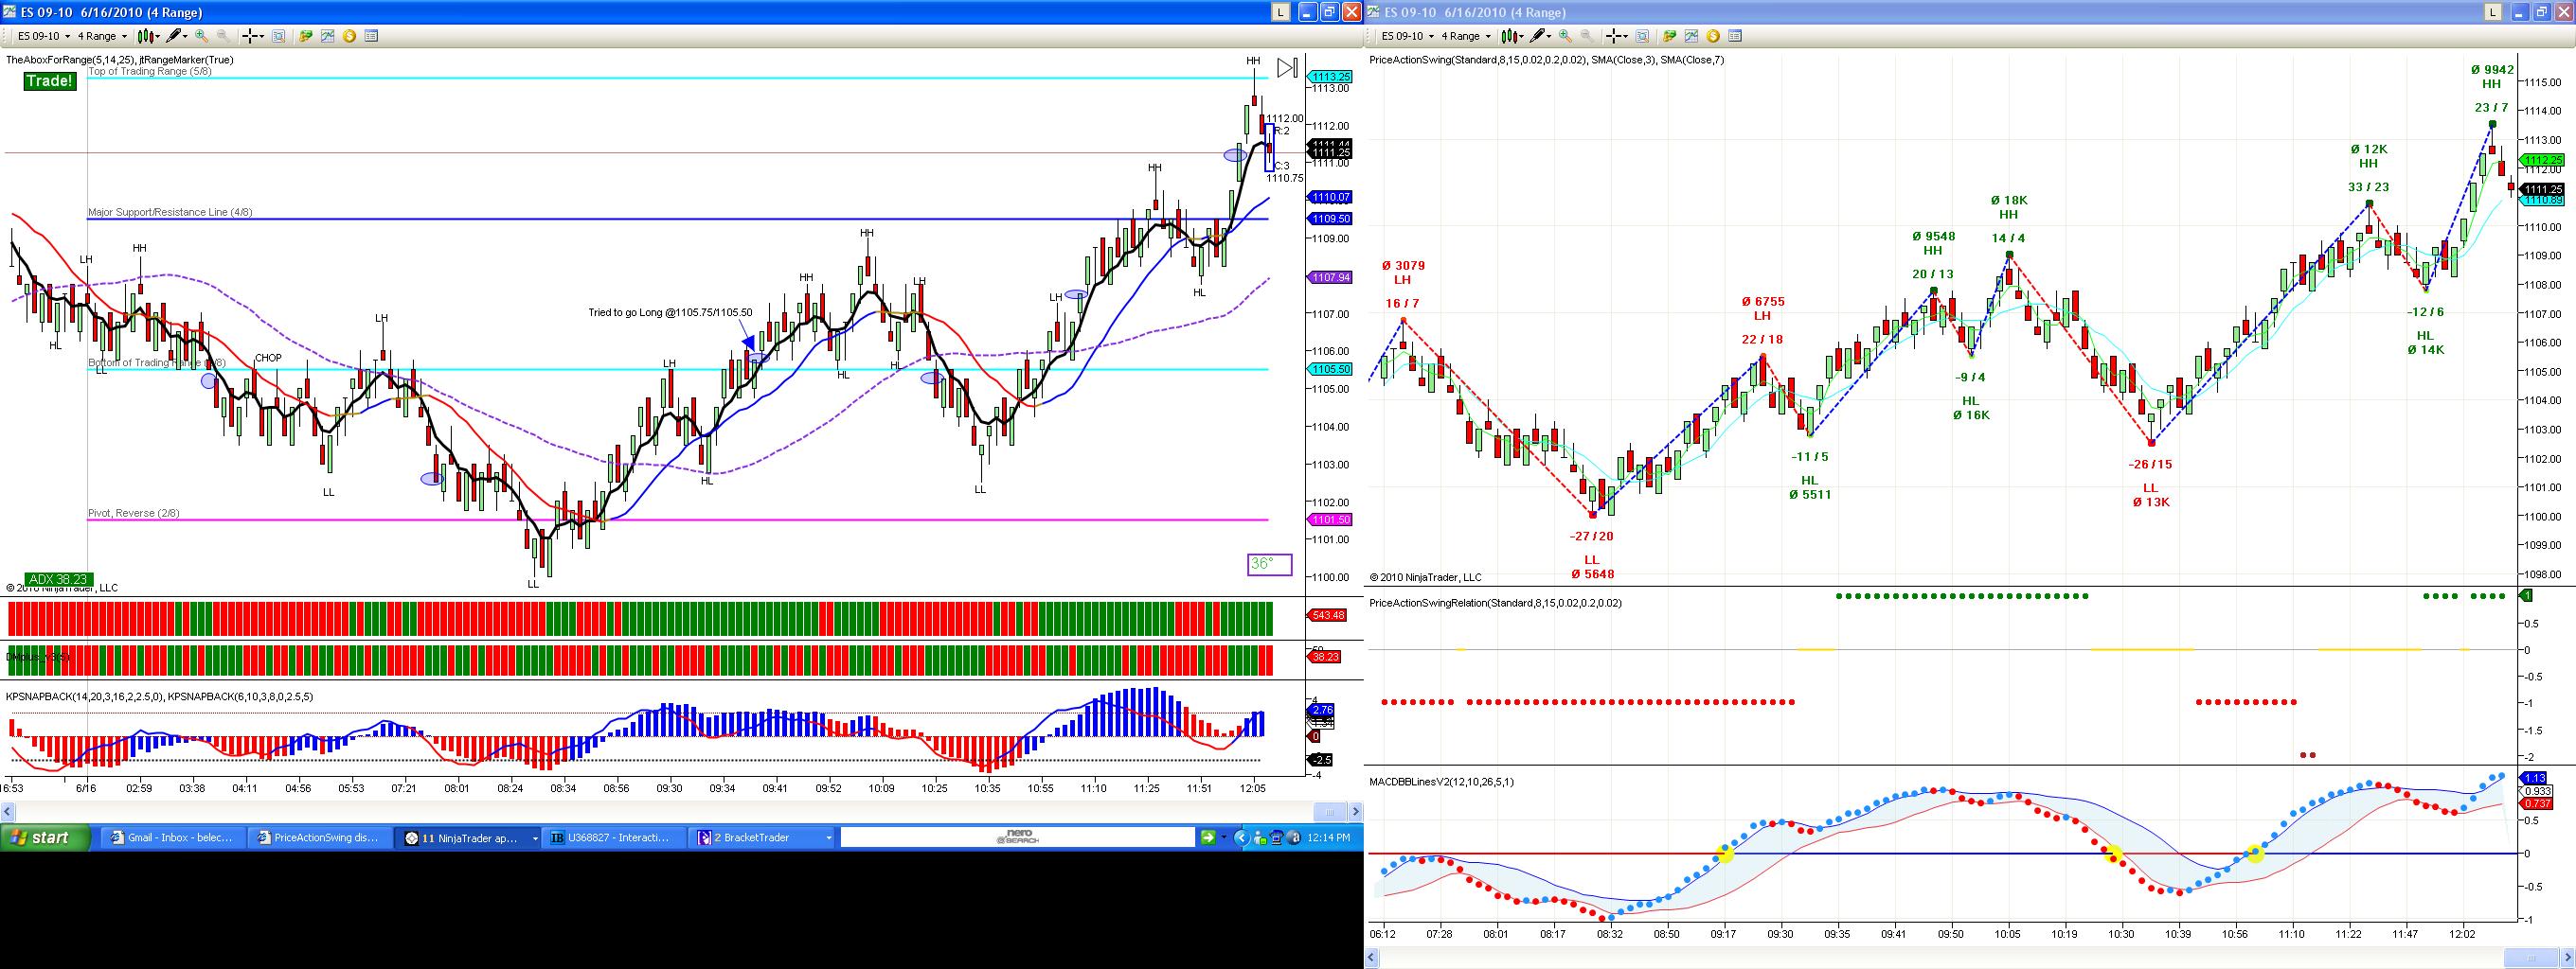Open Indicators dialog in TheAboxForRange chart

(328, 36)
